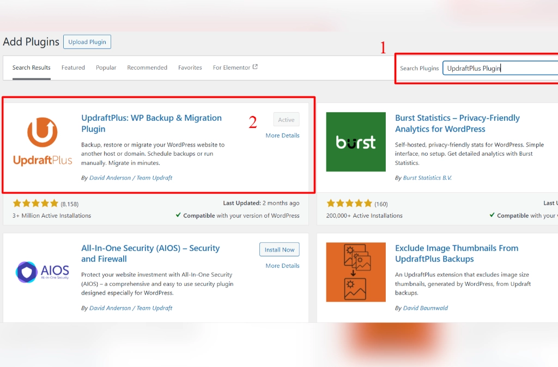Viewport: 558px width, 367px height.
Task: Select the Search Results tab
Action: (x=32, y=68)
